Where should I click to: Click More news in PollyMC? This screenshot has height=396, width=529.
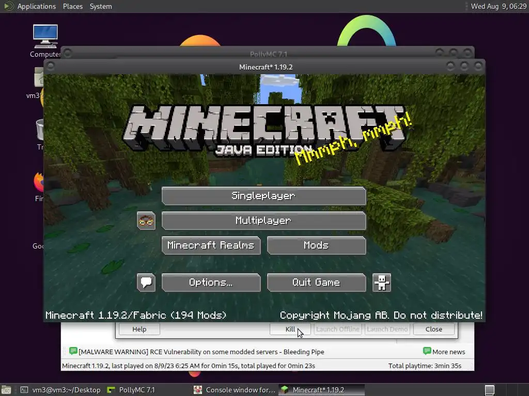(444, 352)
